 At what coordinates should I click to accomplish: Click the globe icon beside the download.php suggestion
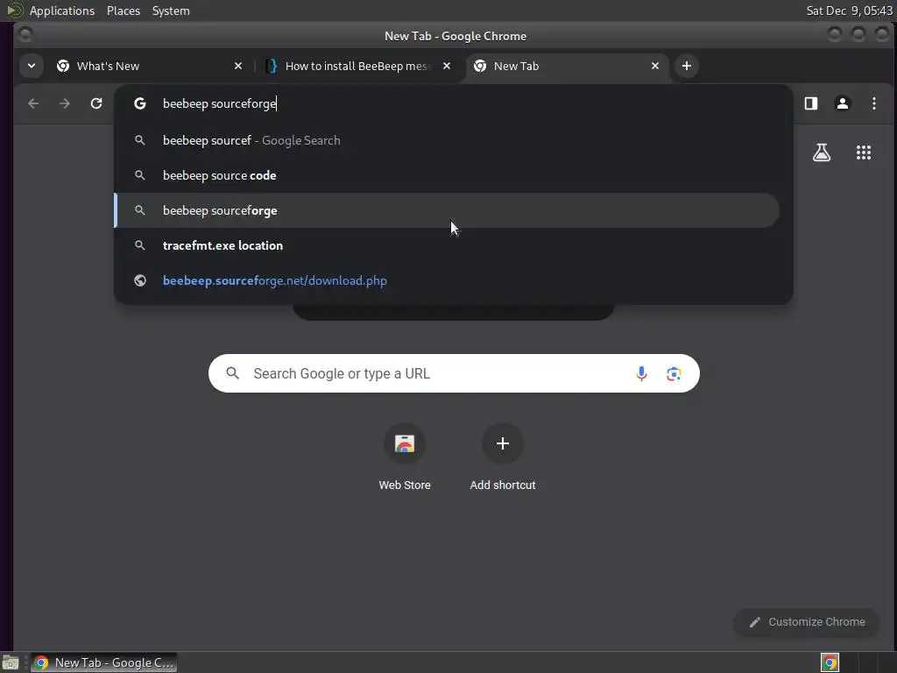139,280
